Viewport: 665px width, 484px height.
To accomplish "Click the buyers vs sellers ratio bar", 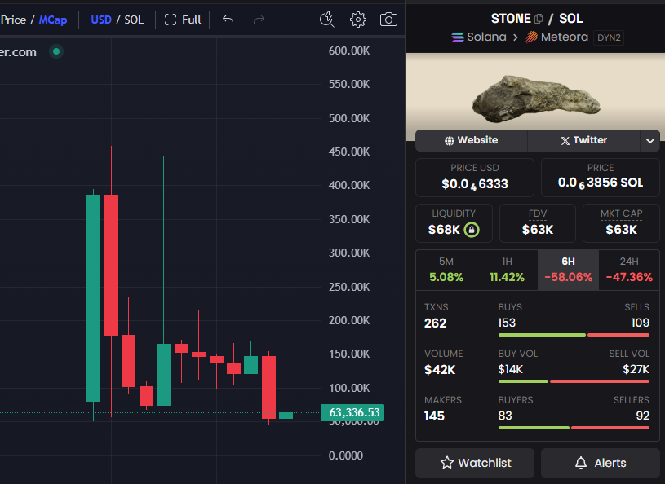I will [x=574, y=428].
